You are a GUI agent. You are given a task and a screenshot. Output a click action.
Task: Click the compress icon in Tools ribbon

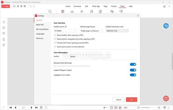[82, 11]
